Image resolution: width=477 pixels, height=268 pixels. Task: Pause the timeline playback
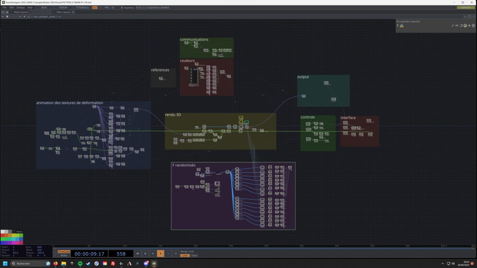(145, 254)
